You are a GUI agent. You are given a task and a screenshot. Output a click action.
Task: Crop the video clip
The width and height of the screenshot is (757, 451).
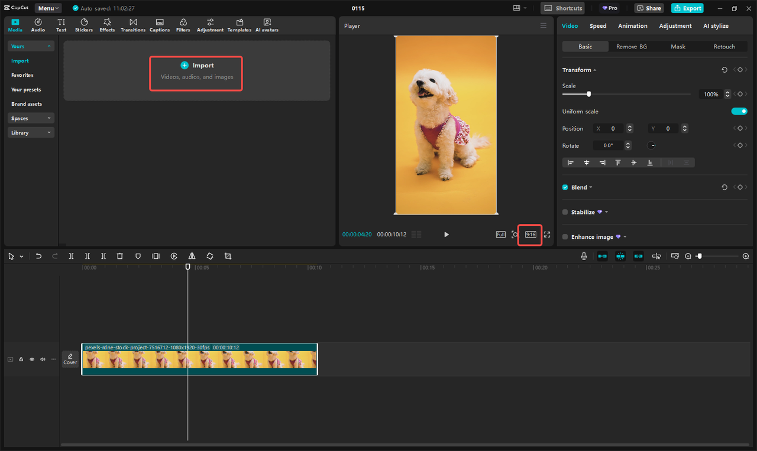228,256
